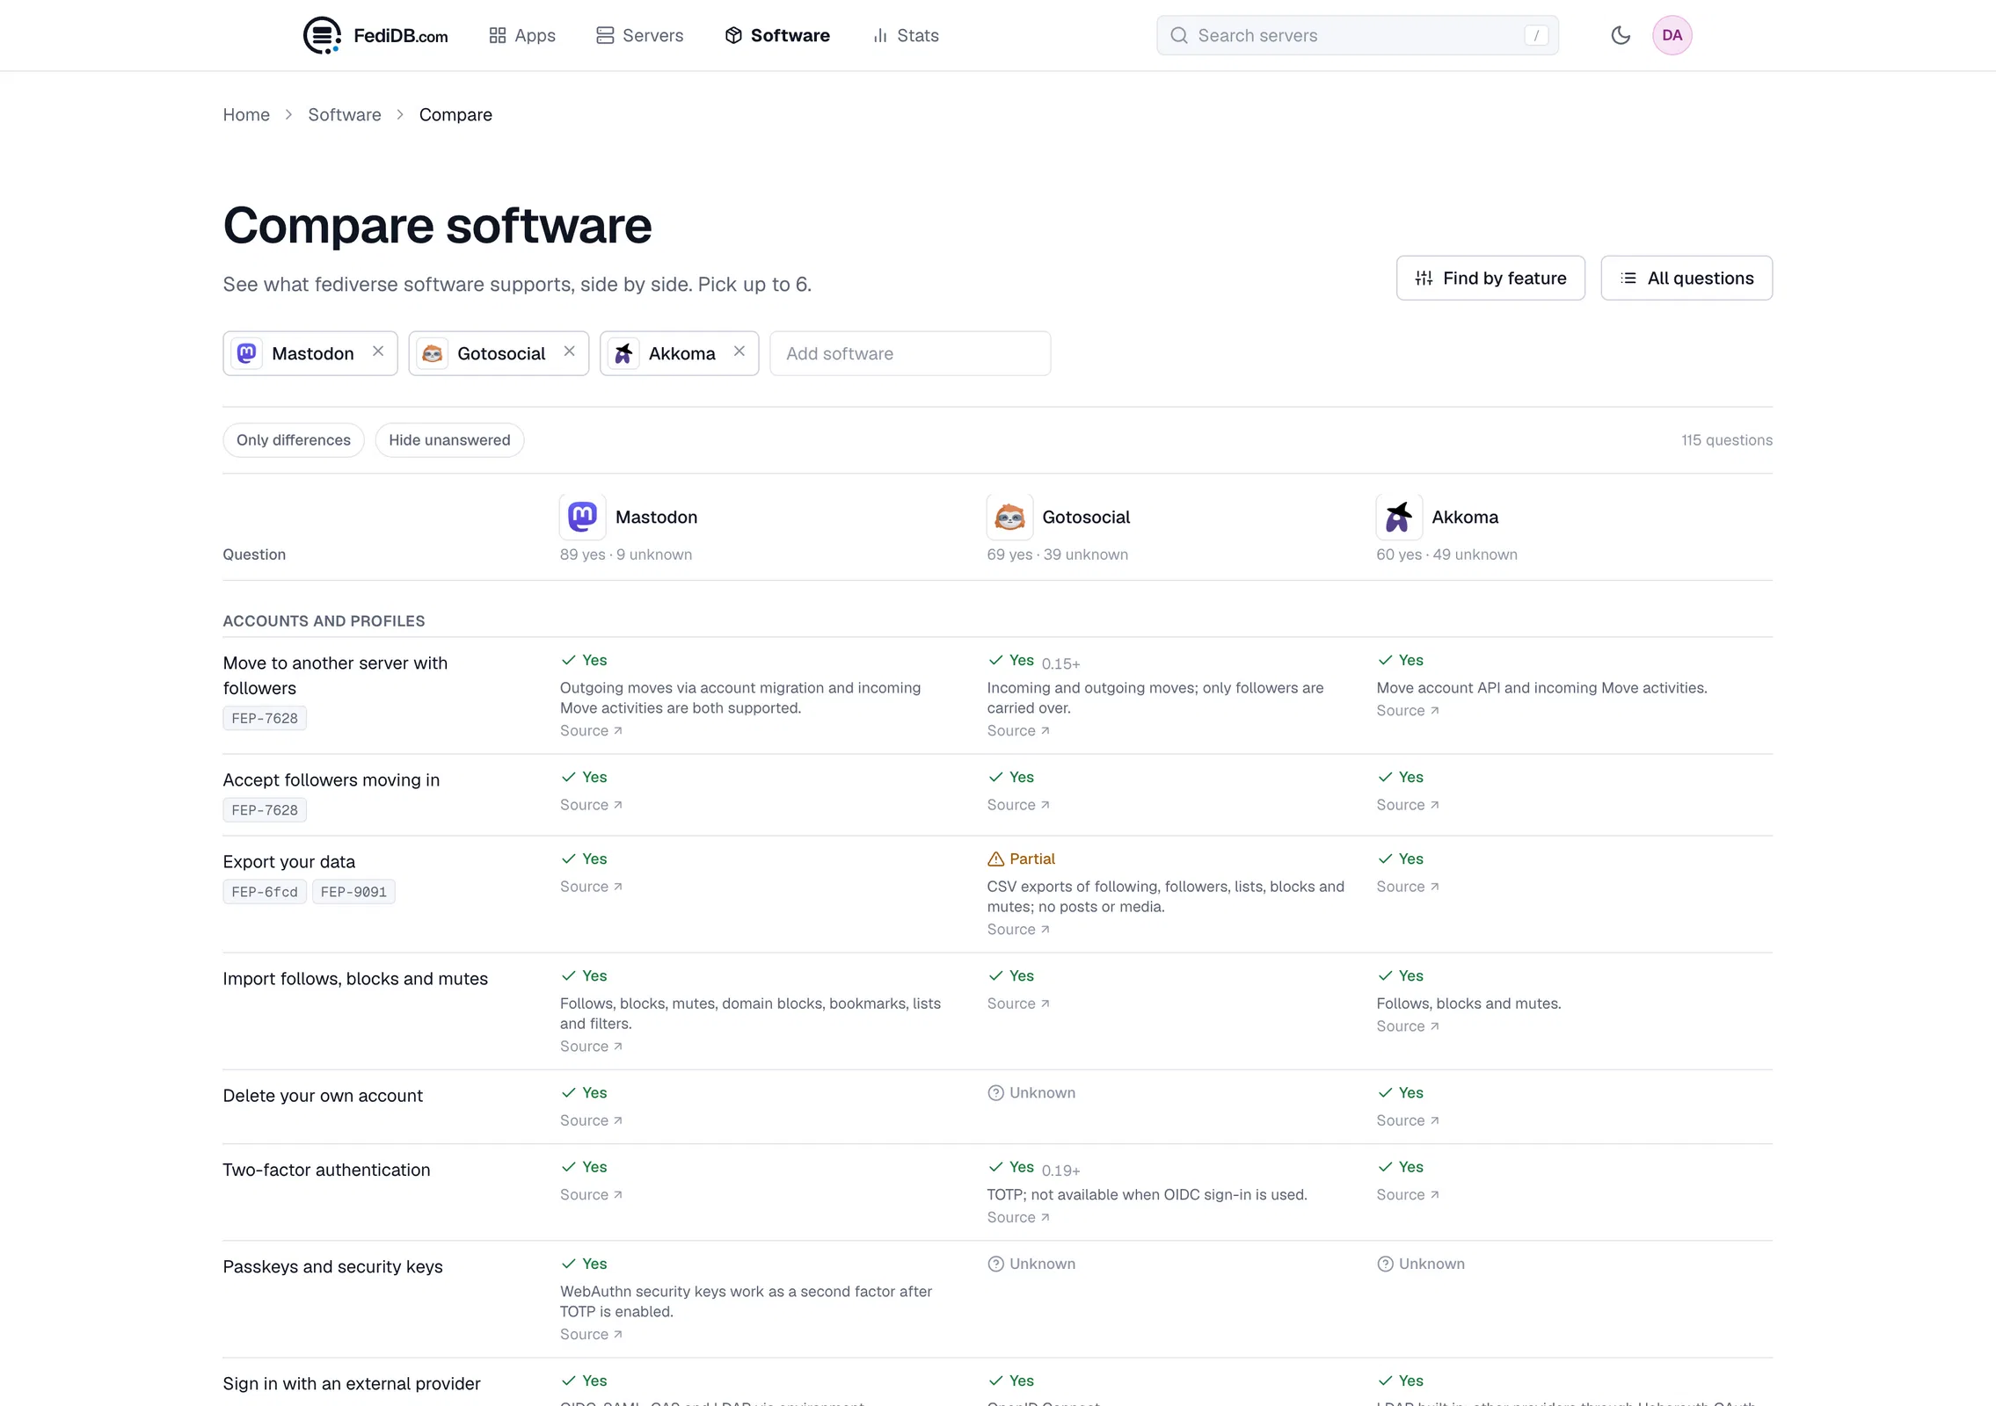Click Akkoma Unknown status for Passkeys

(x=1421, y=1263)
